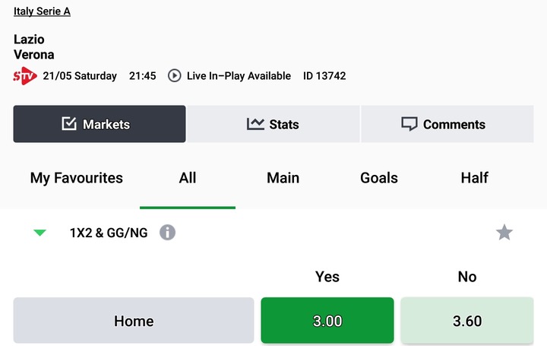Click the Comments speech bubble icon
This screenshot has width=547, height=346.
(x=409, y=124)
